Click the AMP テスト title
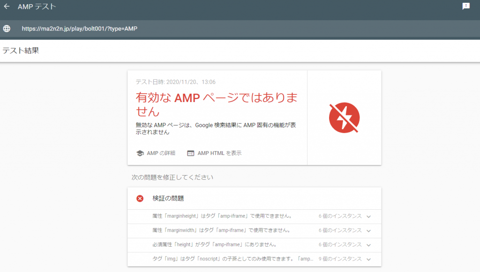The width and height of the screenshot is (480, 272). coord(37,7)
